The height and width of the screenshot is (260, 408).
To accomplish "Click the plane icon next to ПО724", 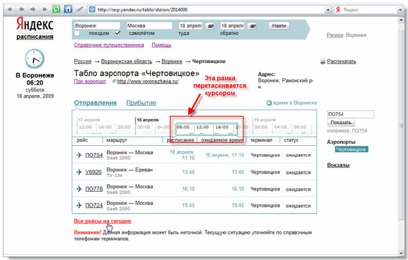I will tap(79, 206).
